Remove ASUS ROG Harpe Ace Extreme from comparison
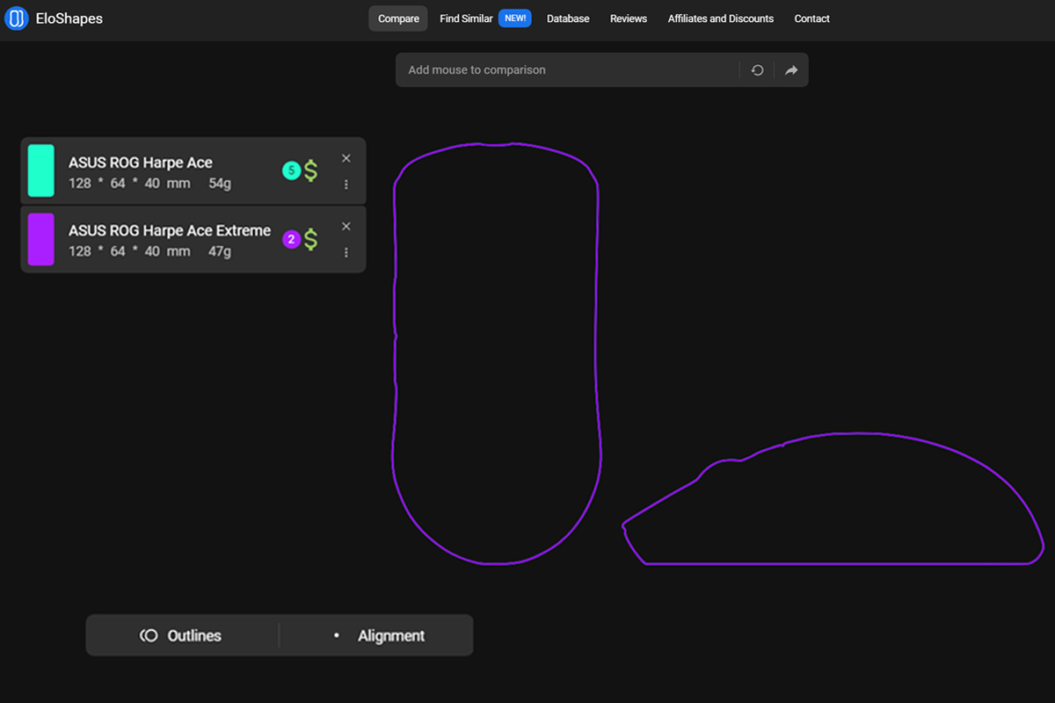The height and width of the screenshot is (703, 1055). point(346,227)
